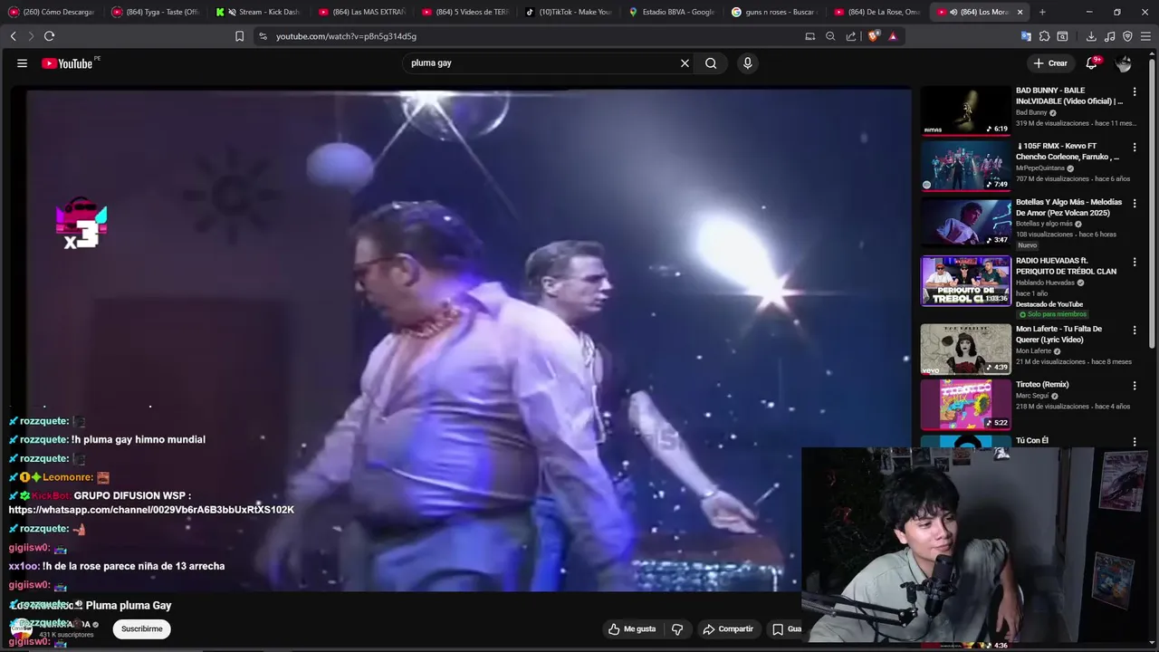Open Bad Bunny 'Baile Inolvidable' thumbnail
Image resolution: width=1159 pixels, height=652 pixels.
pyautogui.click(x=966, y=110)
